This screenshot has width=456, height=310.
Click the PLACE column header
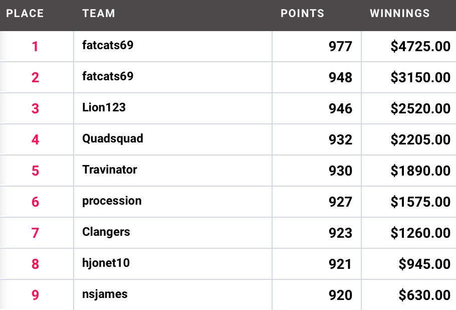pyautogui.click(x=25, y=14)
